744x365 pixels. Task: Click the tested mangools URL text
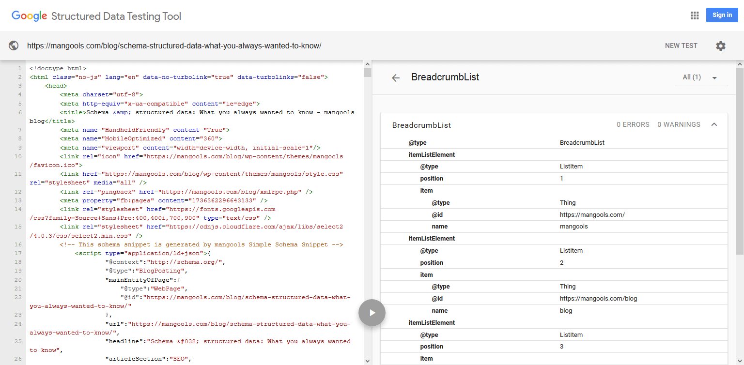[x=174, y=46]
